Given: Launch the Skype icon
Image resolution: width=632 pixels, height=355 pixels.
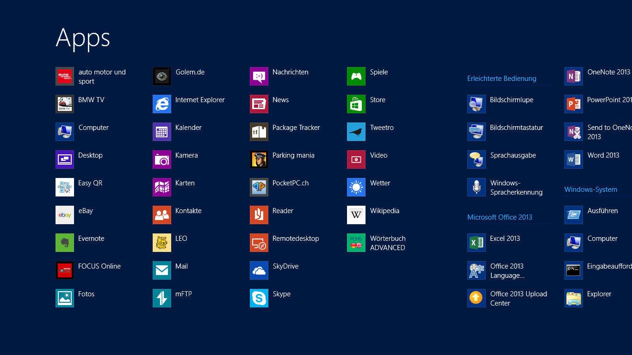Looking at the screenshot, I should pyautogui.click(x=259, y=298).
